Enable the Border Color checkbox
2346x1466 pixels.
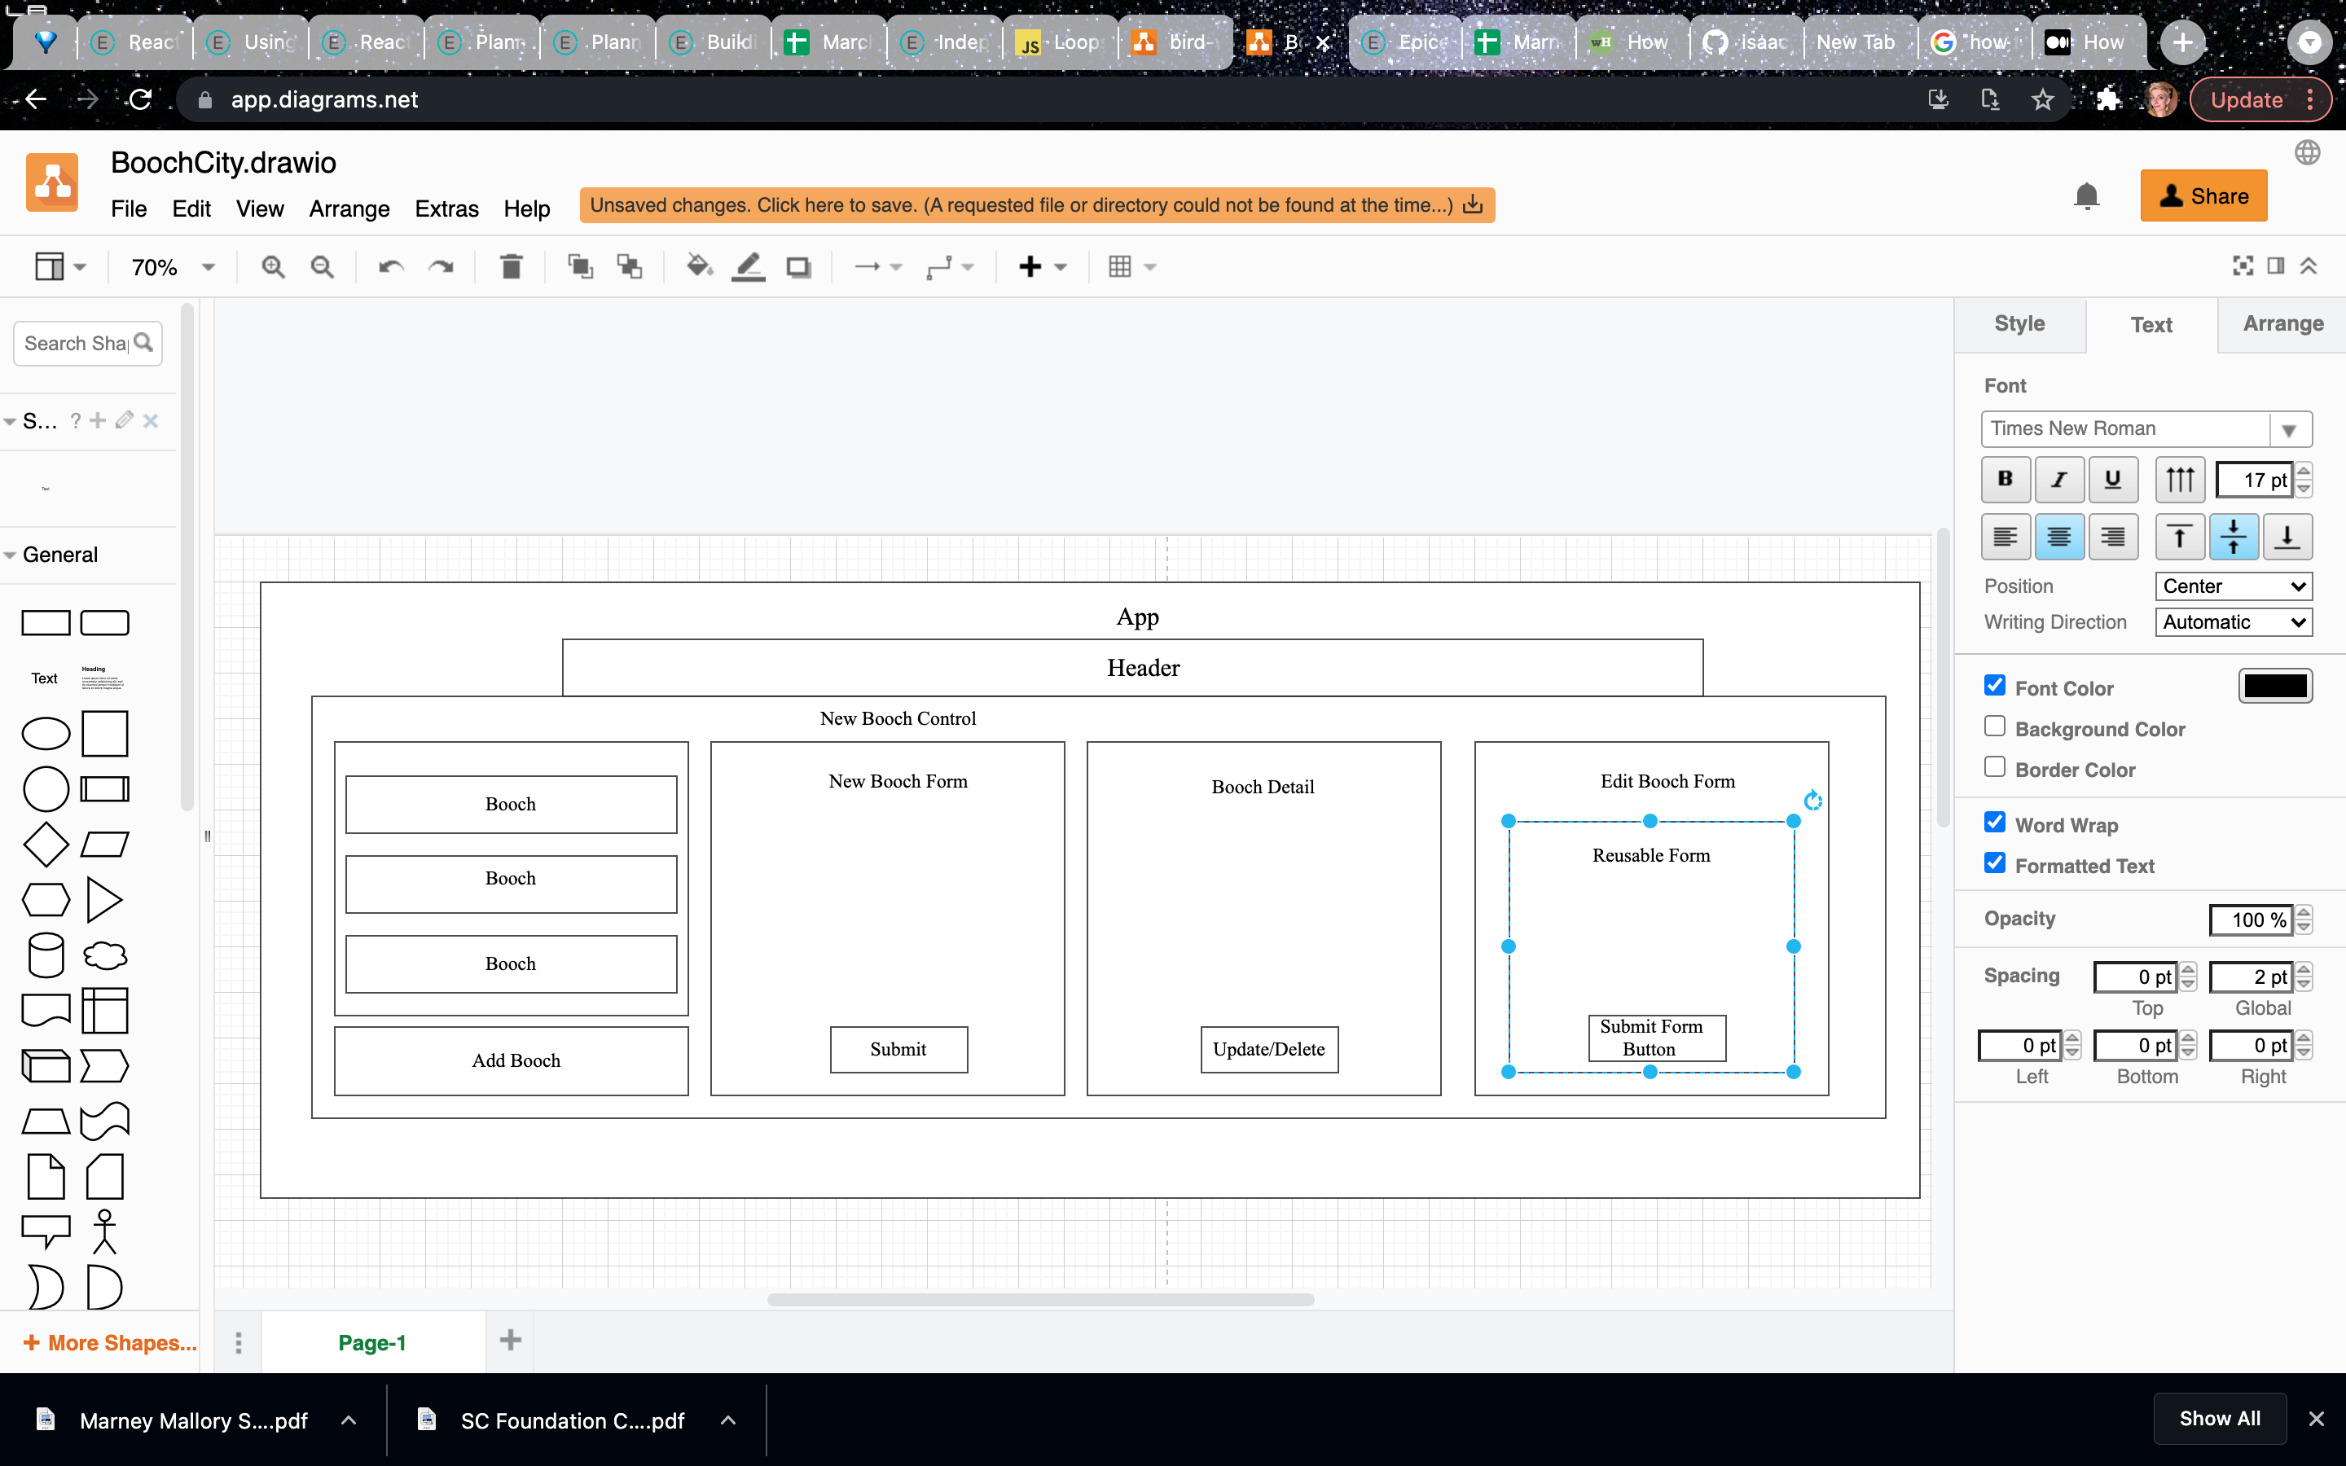(x=1995, y=767)
